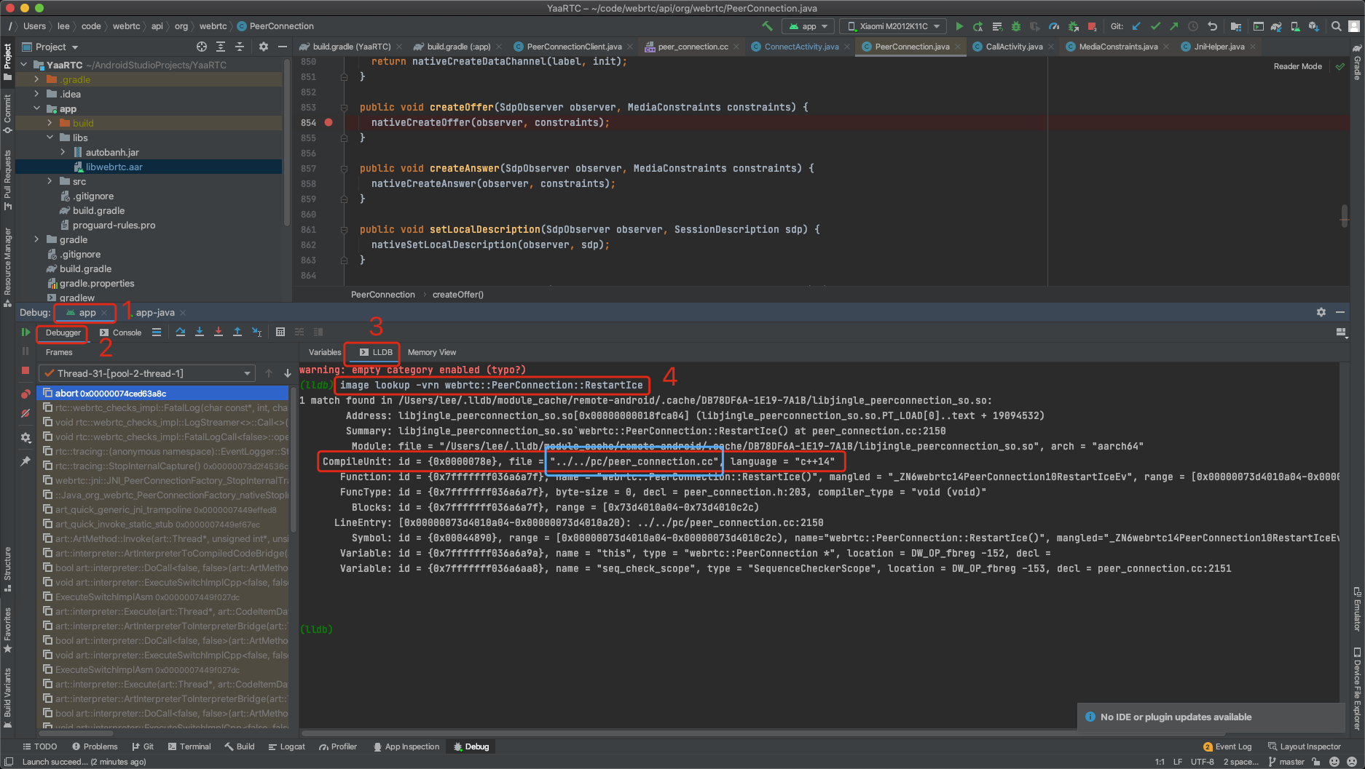Click the Make Project hammer icon
1365x769 pixels.
tap(767, 26)
